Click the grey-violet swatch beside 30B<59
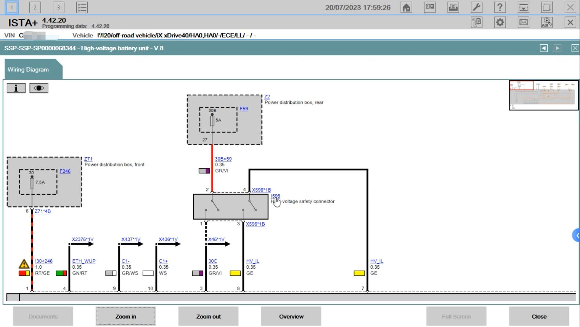 [x=204, y=171]
